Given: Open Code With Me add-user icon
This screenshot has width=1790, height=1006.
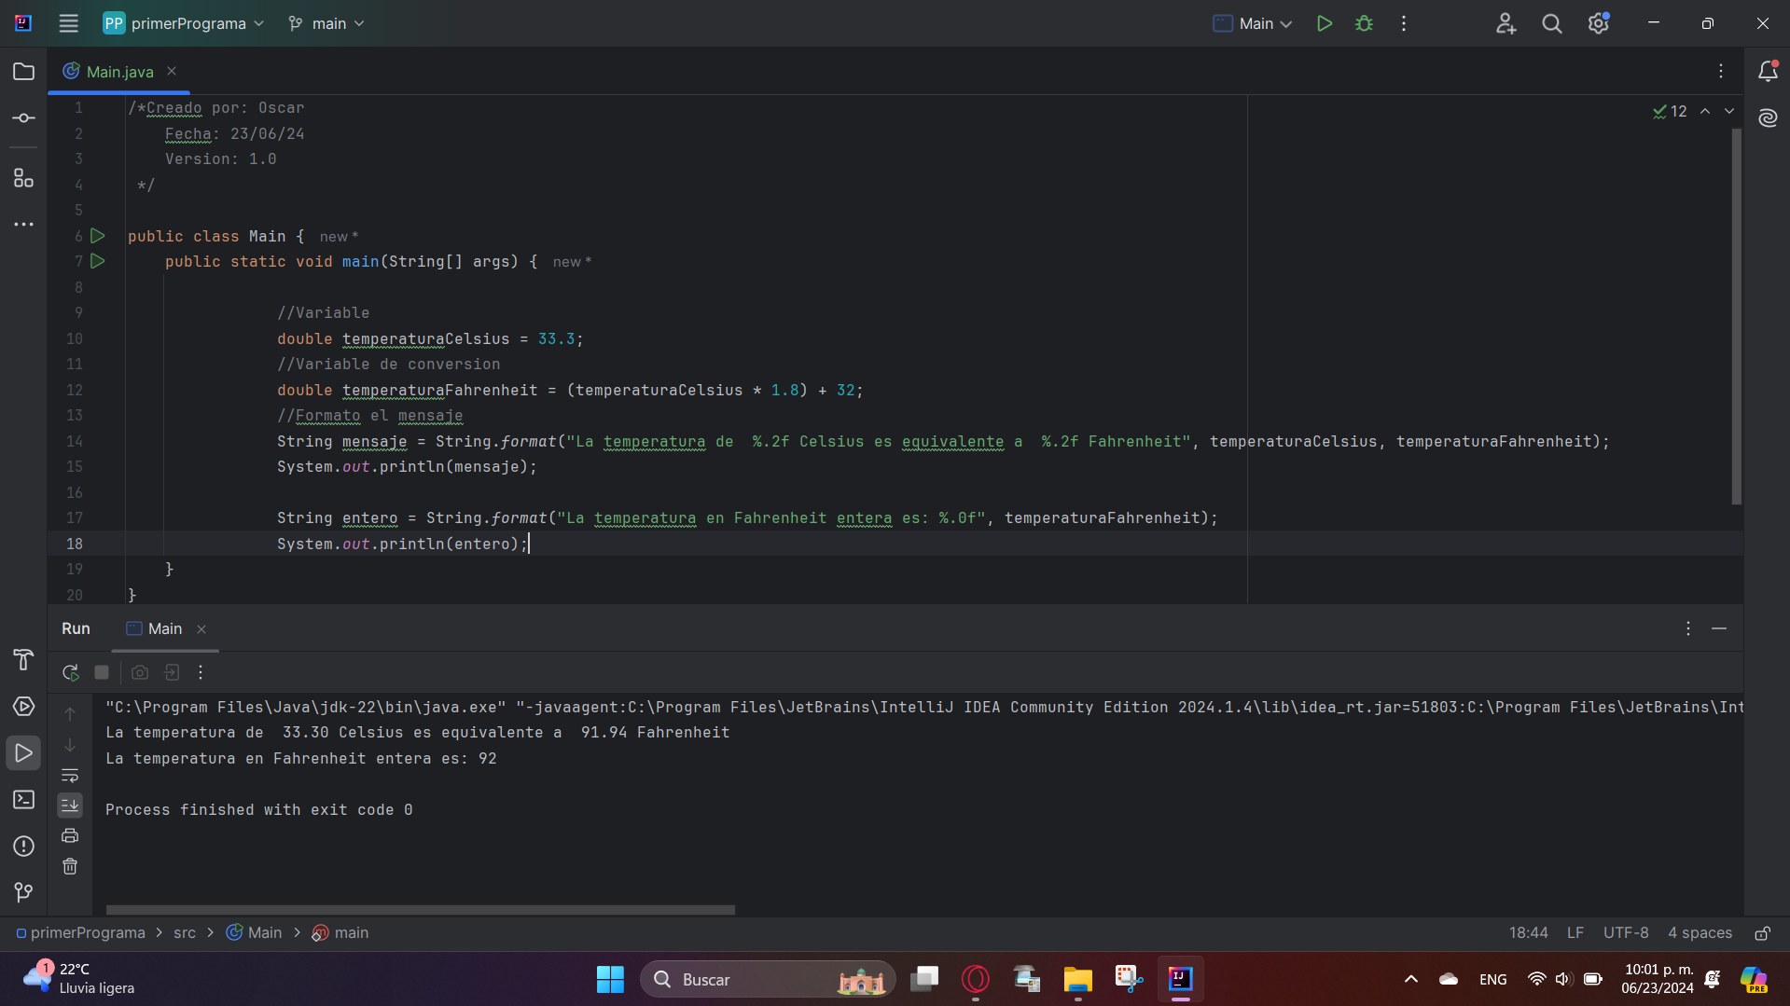Looking at the screenshot, I should point(1506,23).
